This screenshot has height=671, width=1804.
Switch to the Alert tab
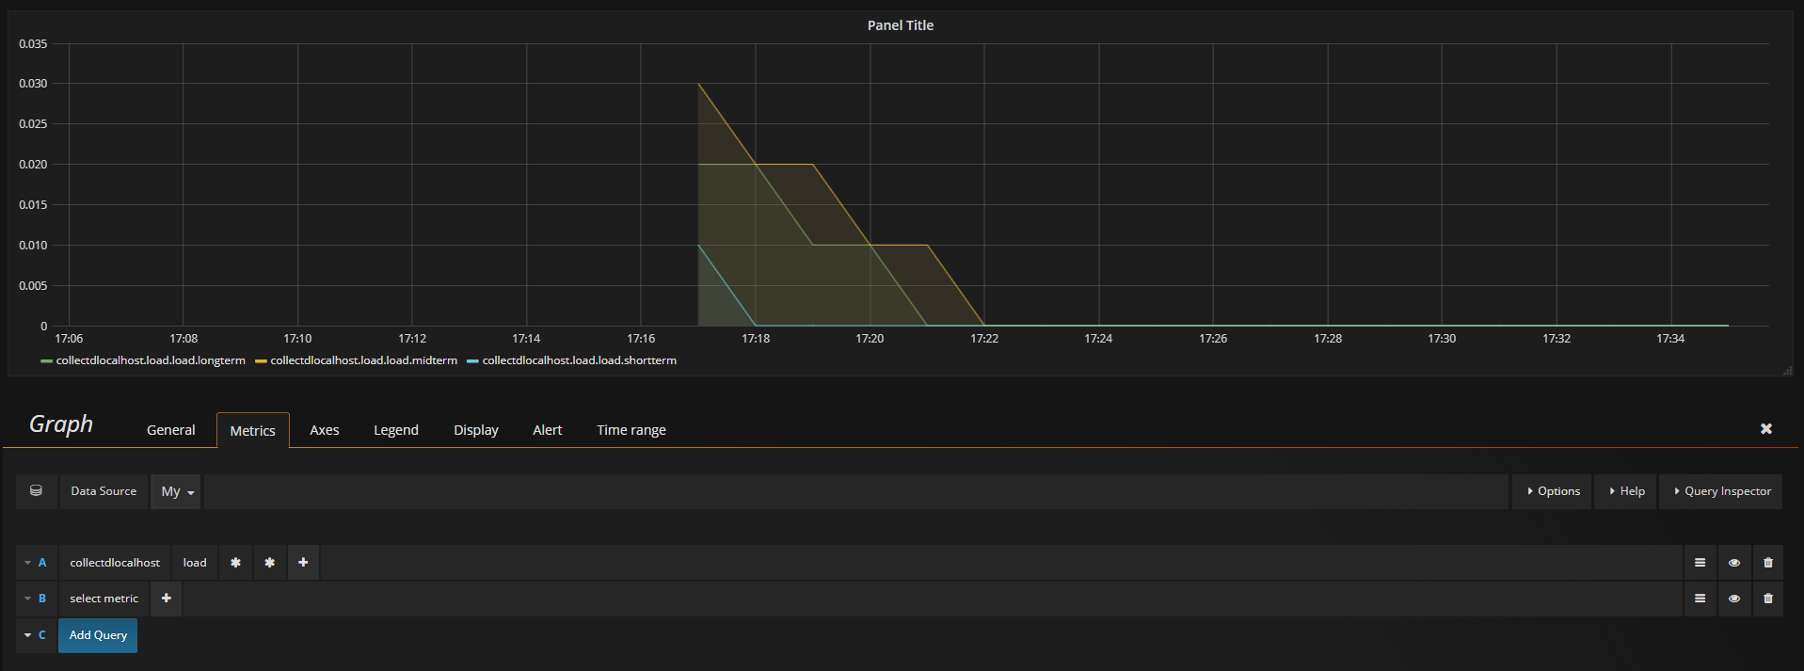(x=548, y=430)
